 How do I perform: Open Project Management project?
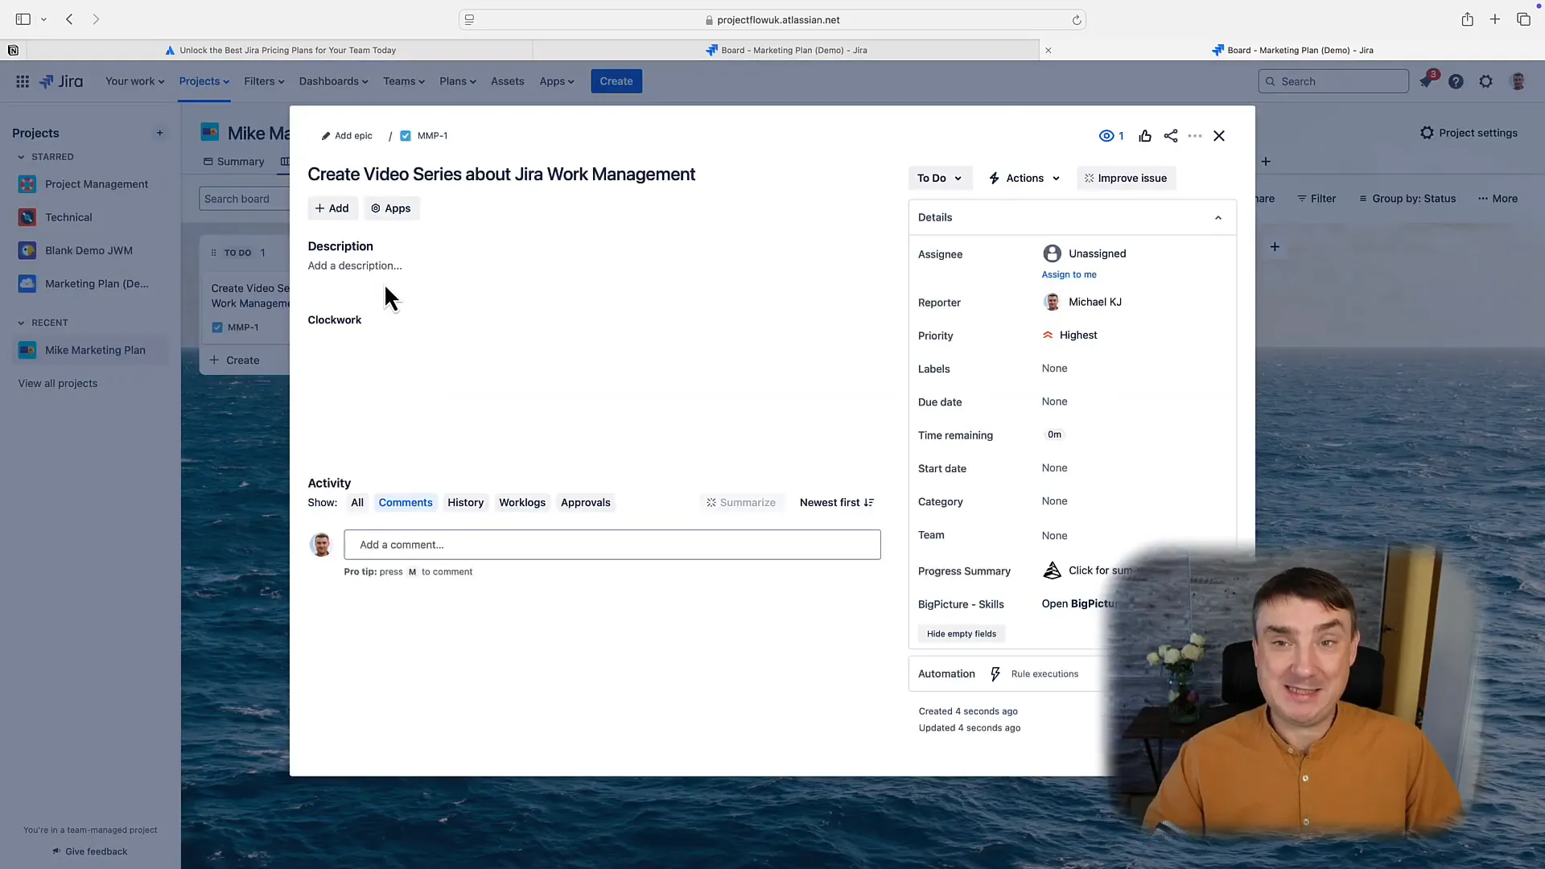pos(89,184)
